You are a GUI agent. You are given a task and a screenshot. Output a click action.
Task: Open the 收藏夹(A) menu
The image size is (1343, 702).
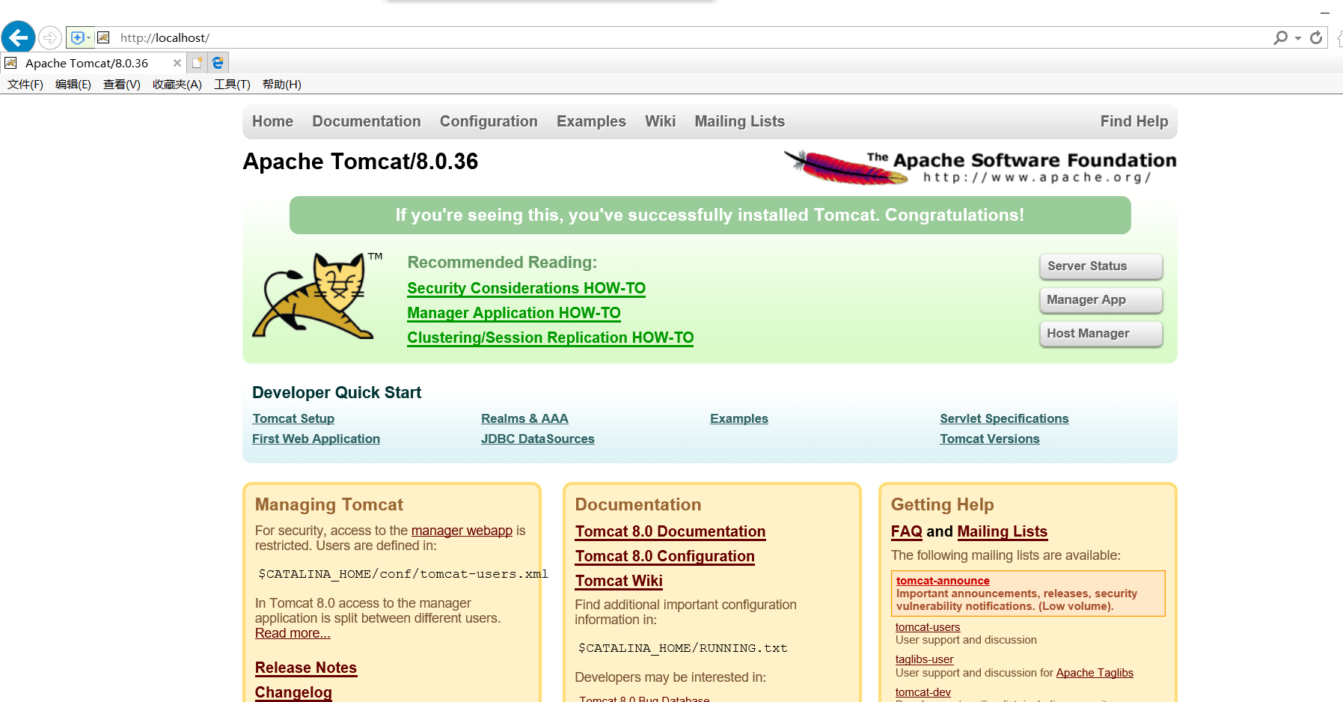pos(177,85)
